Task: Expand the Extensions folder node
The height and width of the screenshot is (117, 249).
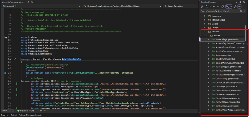Action: [204, 16]
